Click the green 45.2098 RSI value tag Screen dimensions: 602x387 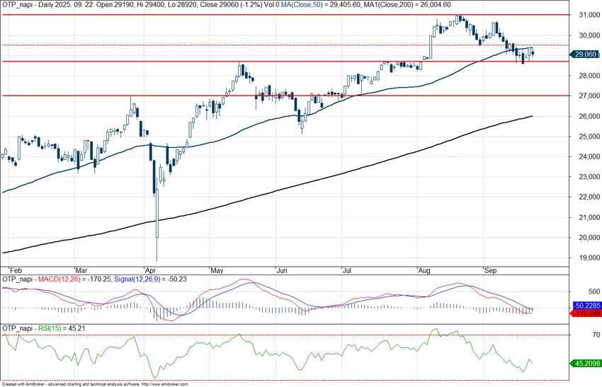tap(586, 363)
